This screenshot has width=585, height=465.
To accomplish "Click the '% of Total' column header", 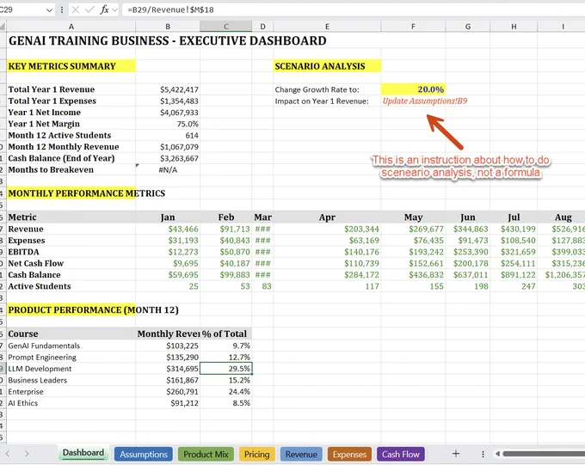I will coord(225,333).
